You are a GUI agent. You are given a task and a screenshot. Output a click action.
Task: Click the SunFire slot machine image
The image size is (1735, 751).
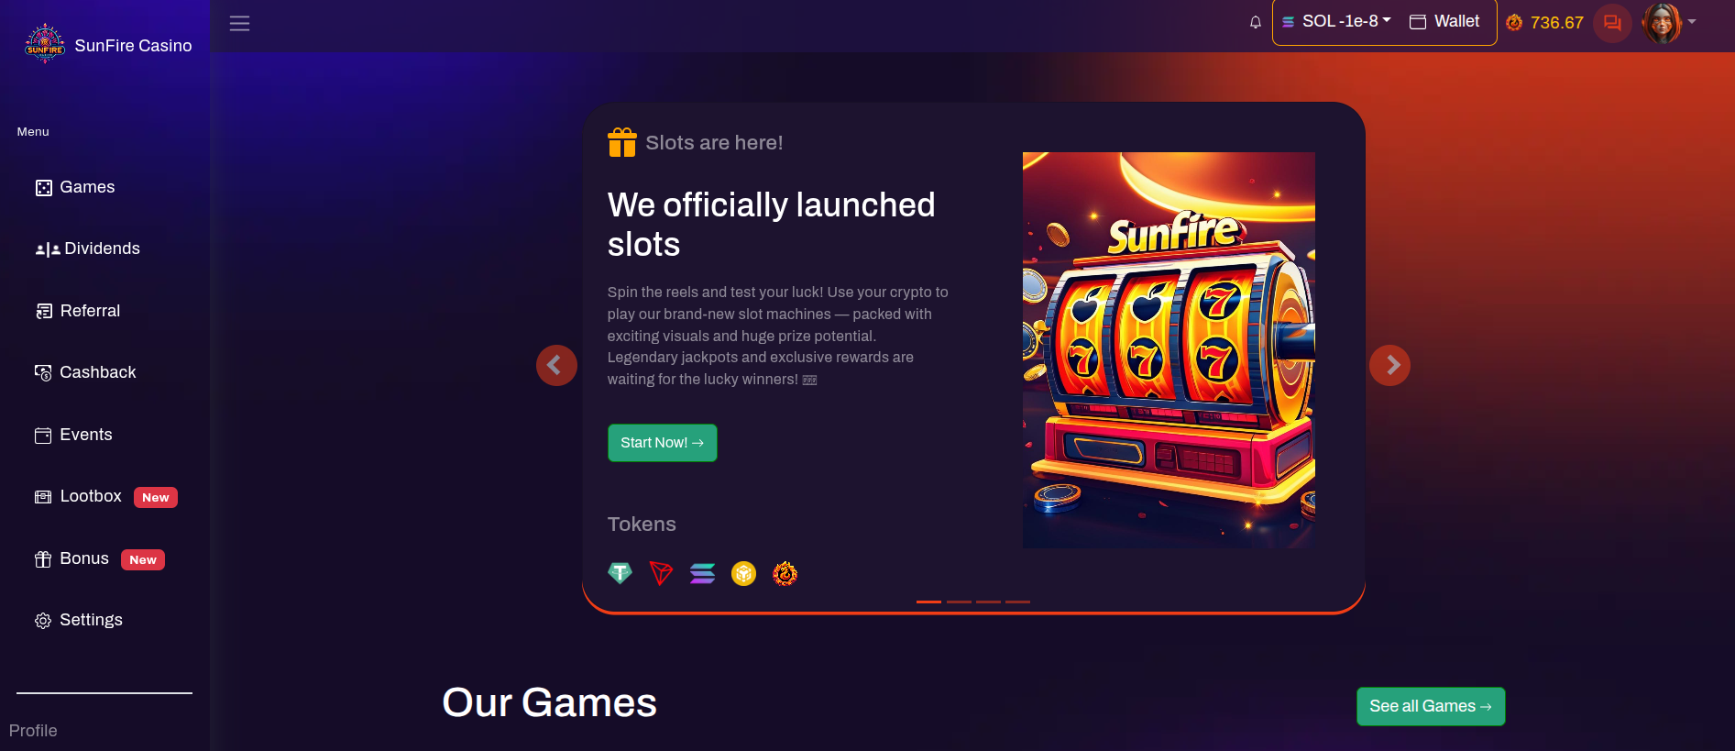(x=1169, y=350)
